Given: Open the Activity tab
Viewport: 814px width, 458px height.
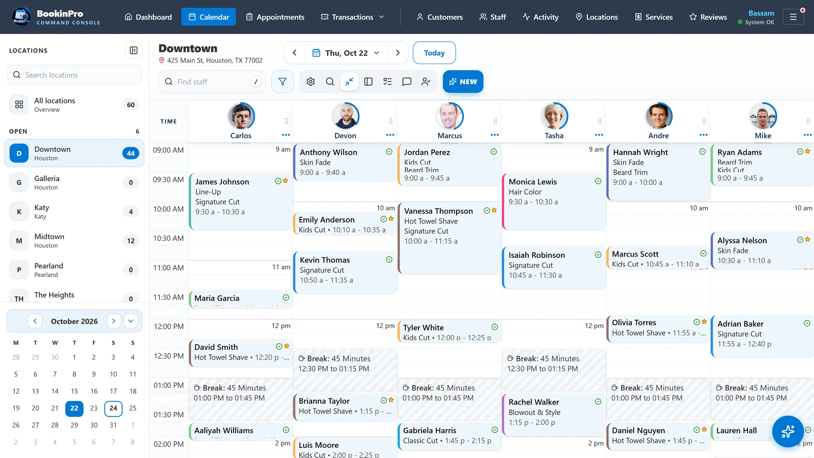Looking at the screenshot, I should pyautogui.click(x=541, y=17).
